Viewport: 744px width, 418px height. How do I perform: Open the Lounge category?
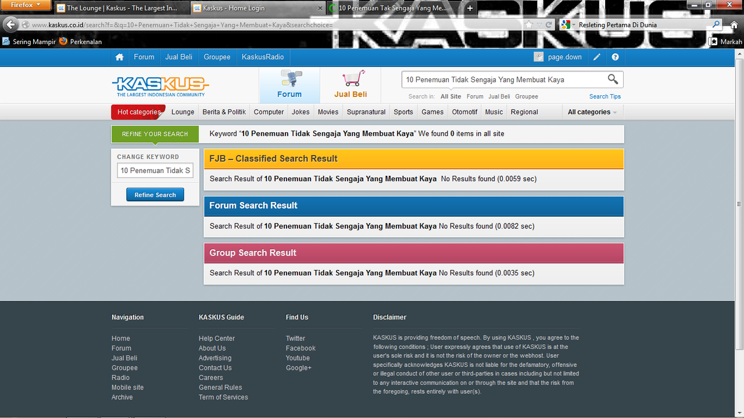[x=183, y=112]
